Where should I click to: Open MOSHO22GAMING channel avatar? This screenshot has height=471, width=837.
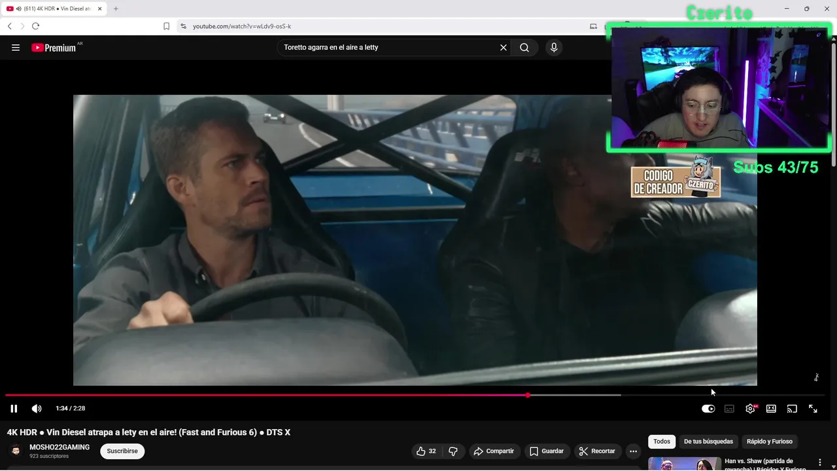pyautogui.click(x=16, y=451)
